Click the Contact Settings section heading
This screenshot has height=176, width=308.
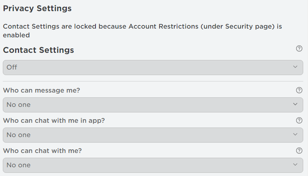coord(39,50)
